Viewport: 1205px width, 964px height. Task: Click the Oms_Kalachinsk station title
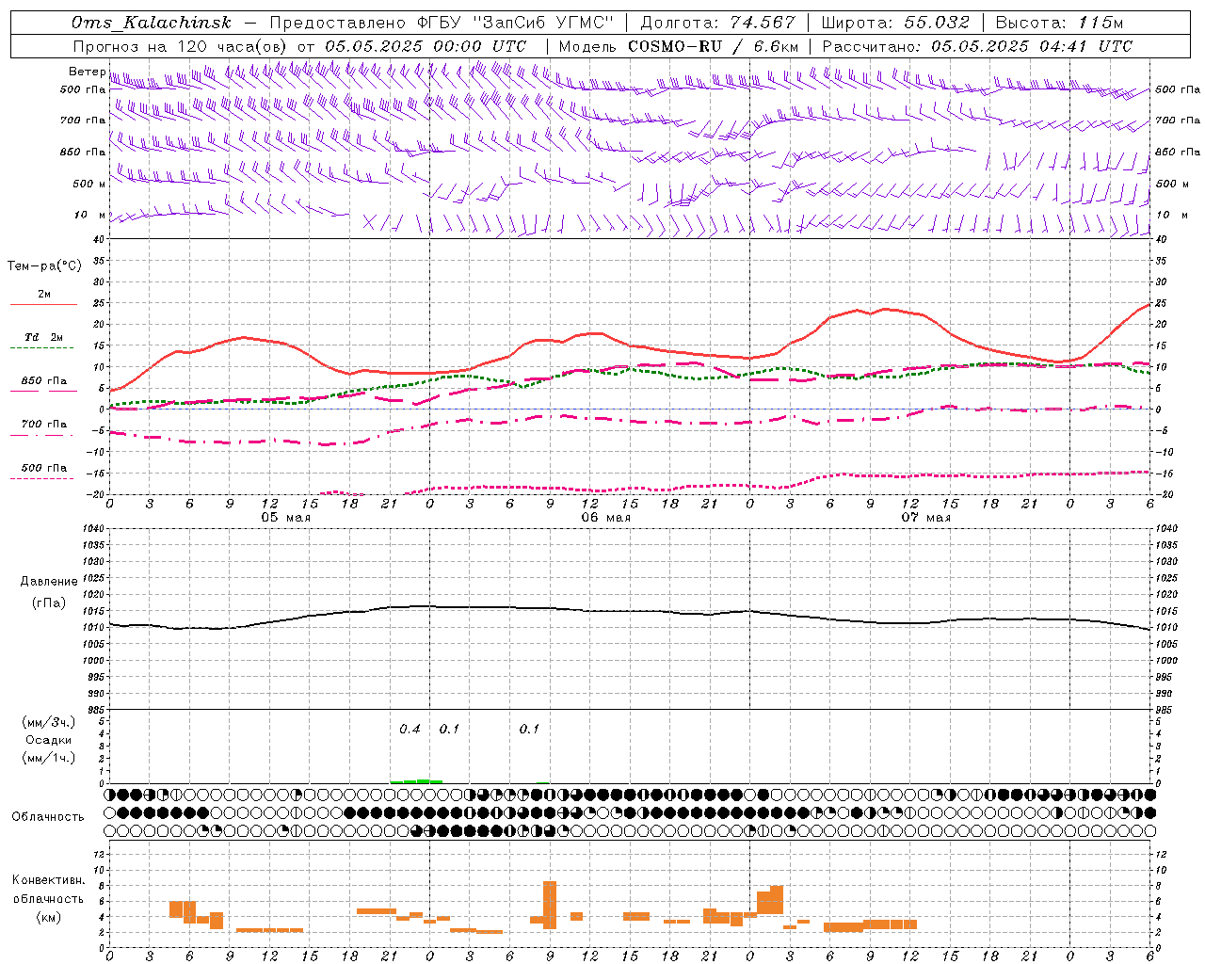(x=152, y=23)
